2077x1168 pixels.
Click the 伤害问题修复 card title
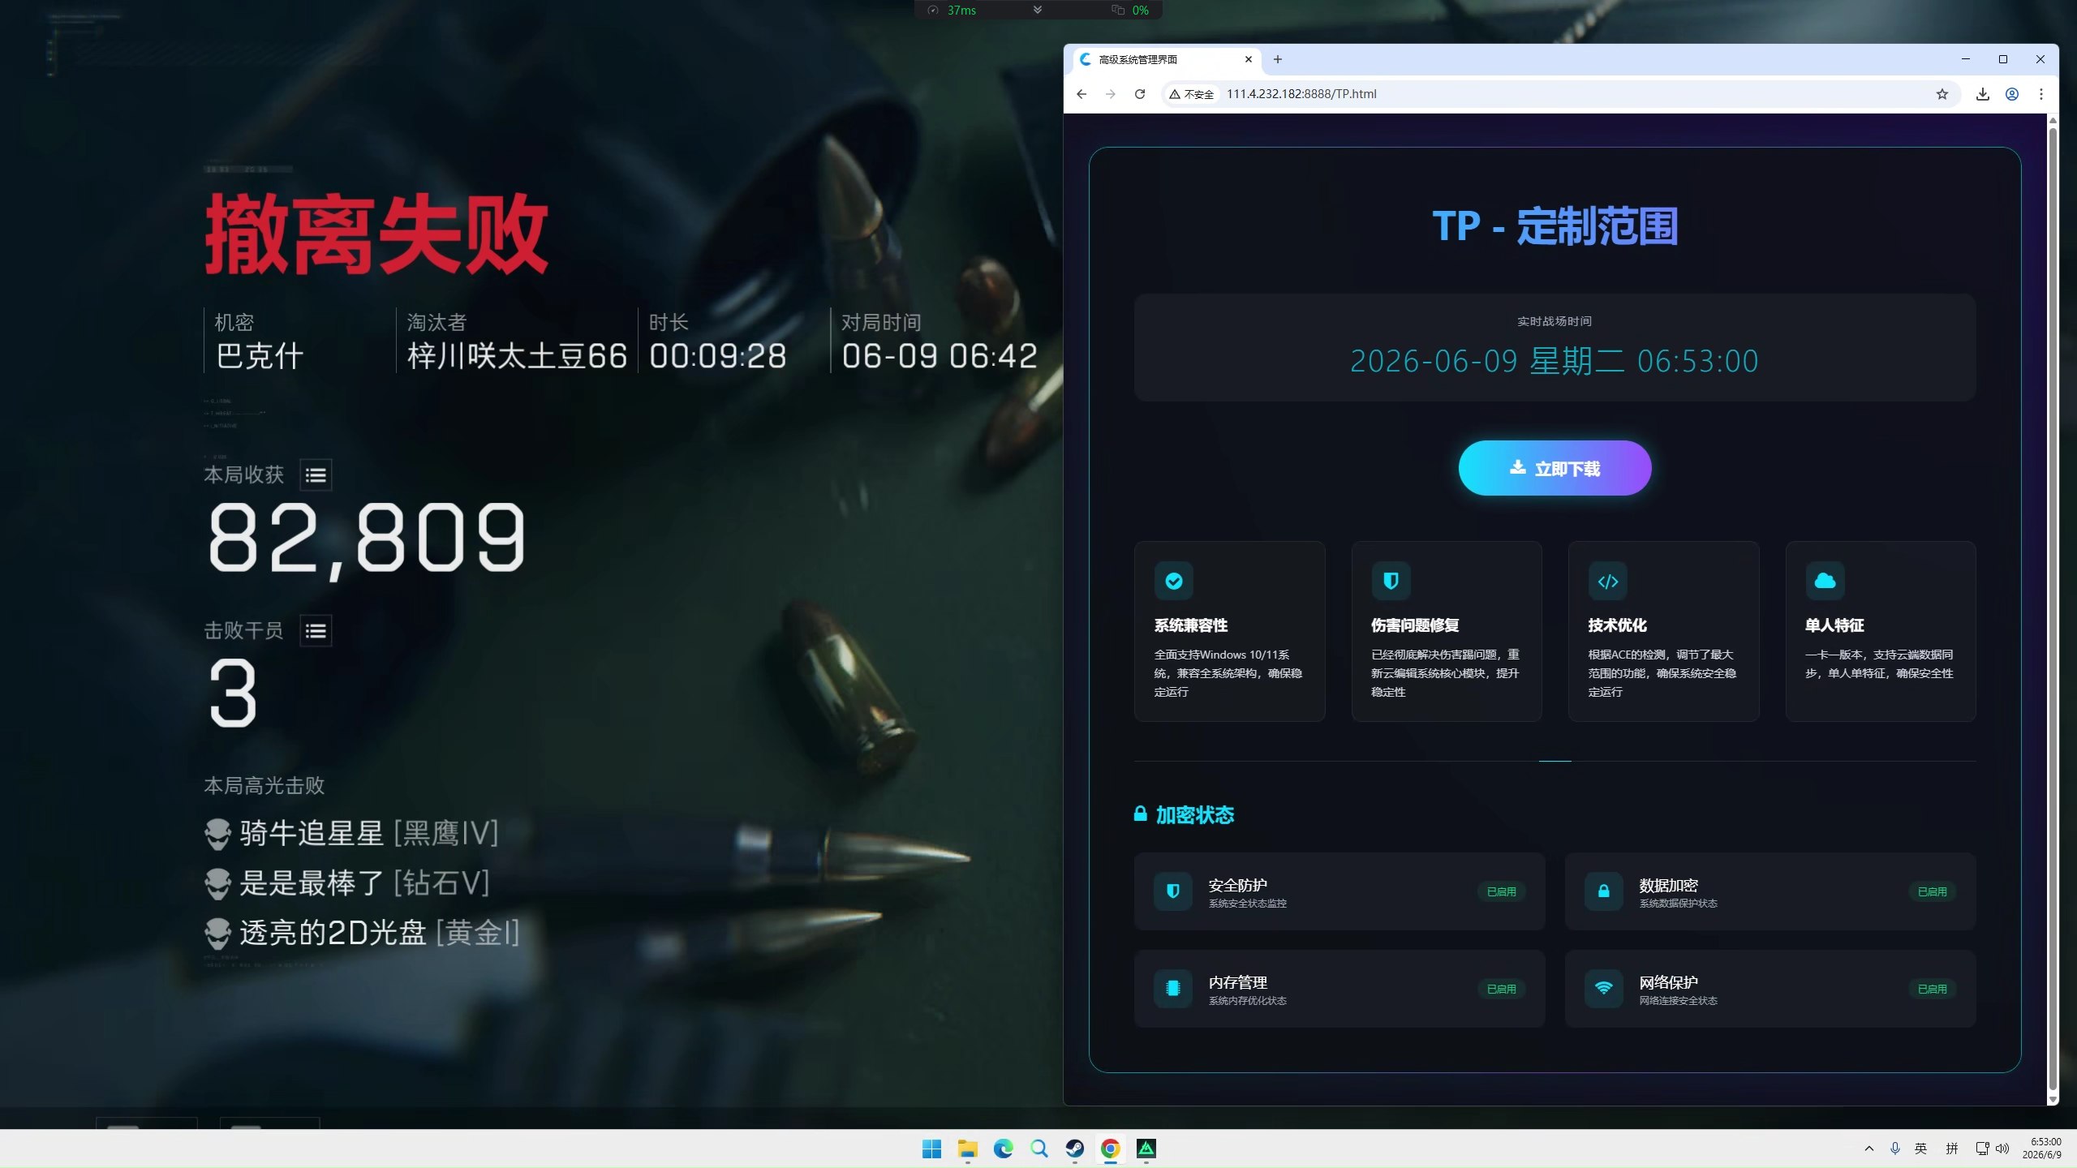(x=1415, y=625)
